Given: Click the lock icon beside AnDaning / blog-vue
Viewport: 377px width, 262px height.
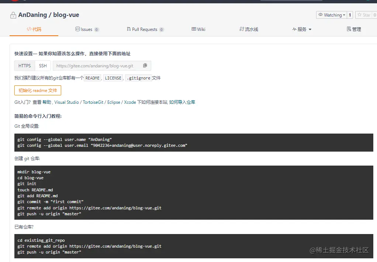Looking at the screenshot, I should [x=13, y=15].
